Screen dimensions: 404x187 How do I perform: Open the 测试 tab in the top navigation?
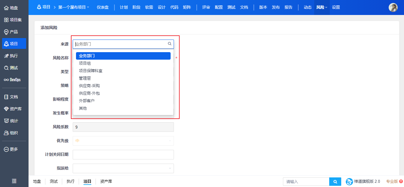tap(231, 7)
